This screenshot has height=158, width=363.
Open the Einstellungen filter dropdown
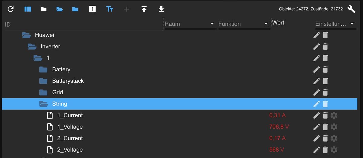click(x=335, y=24)
